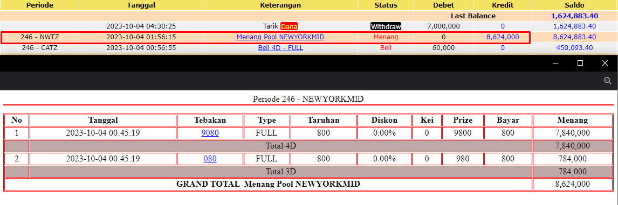
Task: Select the 784,000 Menang value in row 2
Action: coord(572,159)
